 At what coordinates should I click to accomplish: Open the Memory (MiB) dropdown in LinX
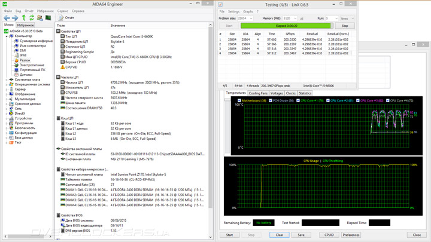coord(290,19)
